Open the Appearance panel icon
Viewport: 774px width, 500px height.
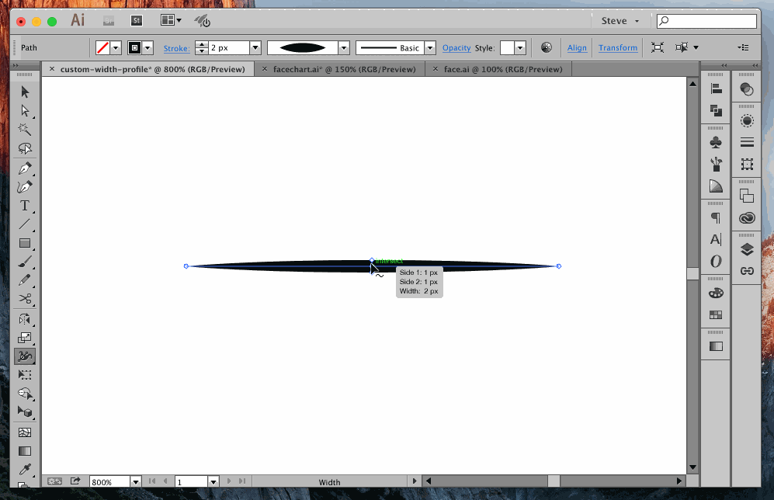(747, 121)
